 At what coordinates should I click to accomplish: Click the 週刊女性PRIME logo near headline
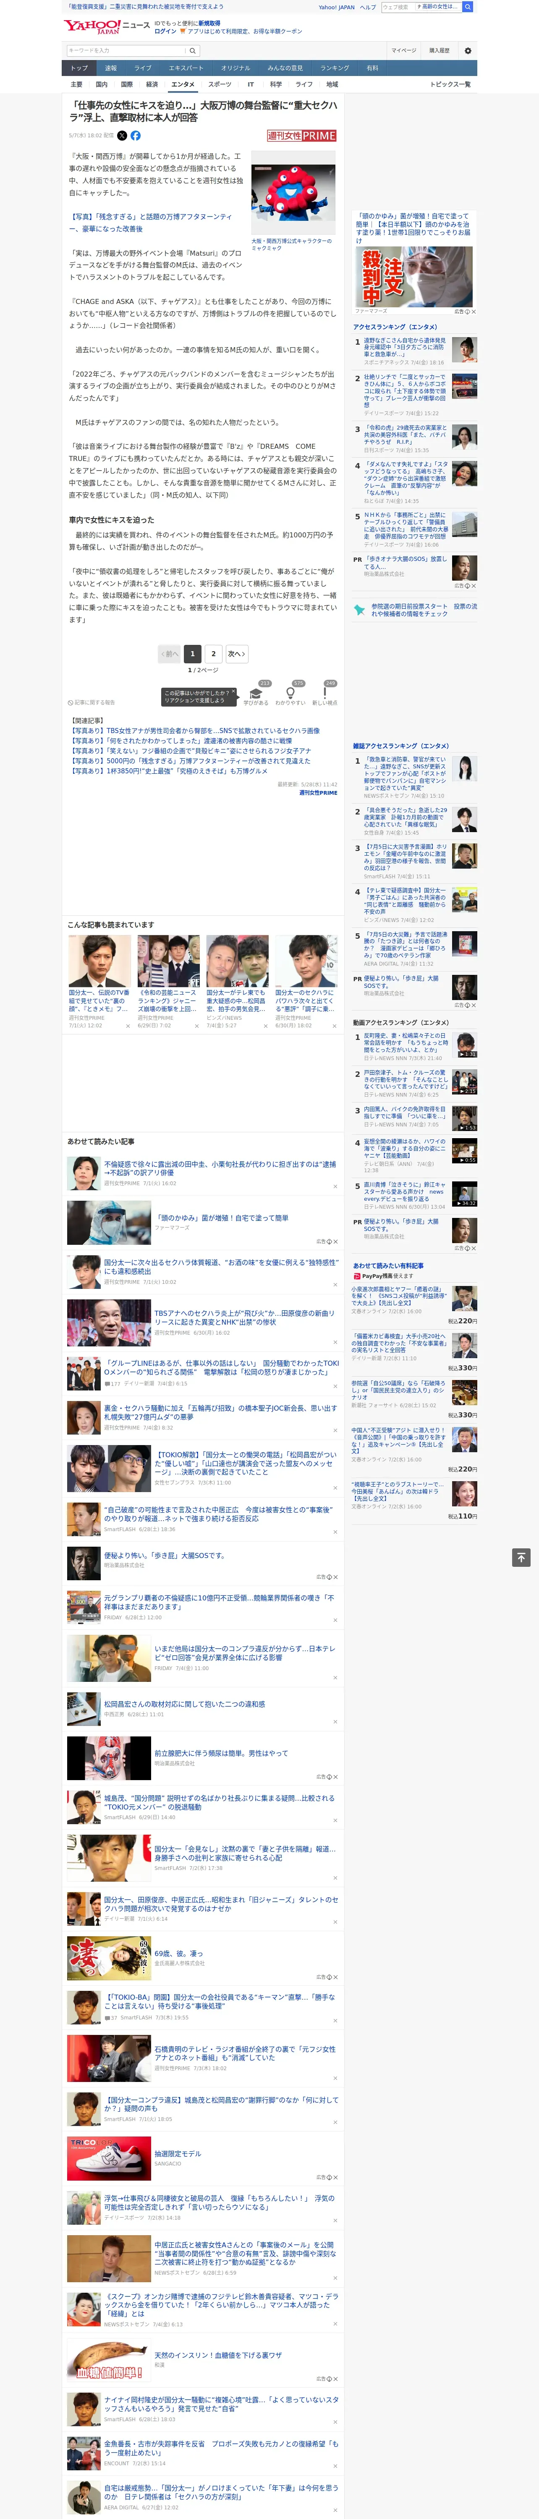pos(301,136)
